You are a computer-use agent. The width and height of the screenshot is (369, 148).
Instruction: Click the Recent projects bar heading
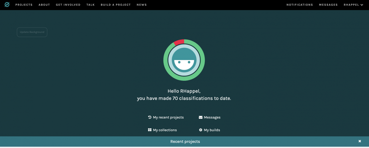(x=185, y=141)
